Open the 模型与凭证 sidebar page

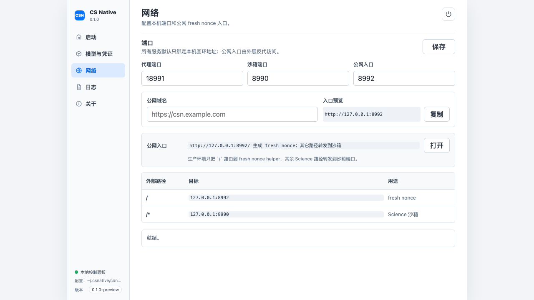[98, 54]
